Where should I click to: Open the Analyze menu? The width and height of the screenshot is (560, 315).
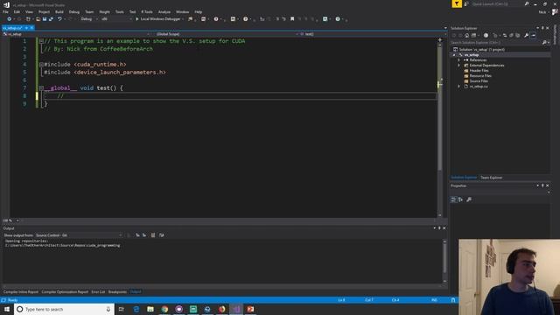click(x=164, y=11)
